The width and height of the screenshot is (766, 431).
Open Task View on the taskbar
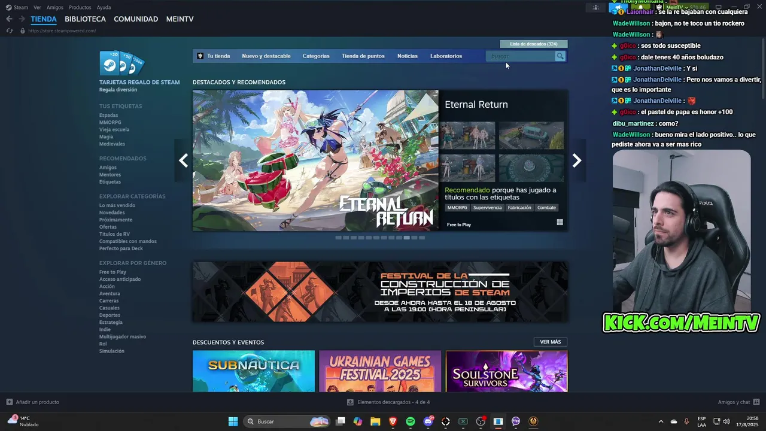(x=341, y=421)
